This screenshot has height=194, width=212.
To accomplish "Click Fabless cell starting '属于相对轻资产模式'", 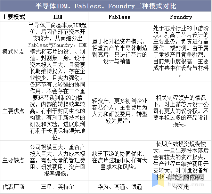I will click(120, 51).
